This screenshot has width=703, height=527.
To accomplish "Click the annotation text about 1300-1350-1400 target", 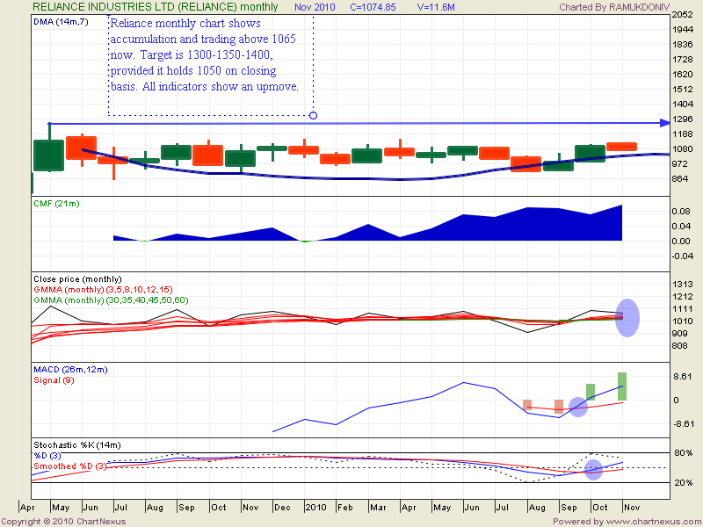I will [205, 54].
